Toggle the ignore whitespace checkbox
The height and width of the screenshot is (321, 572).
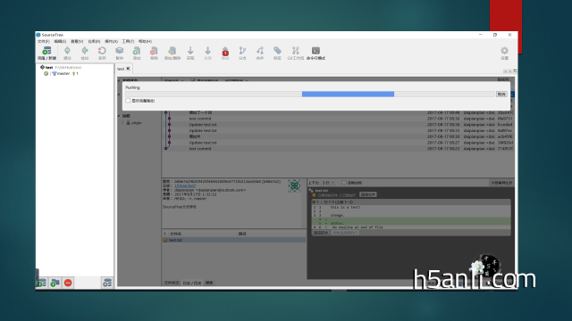[343, 183]
